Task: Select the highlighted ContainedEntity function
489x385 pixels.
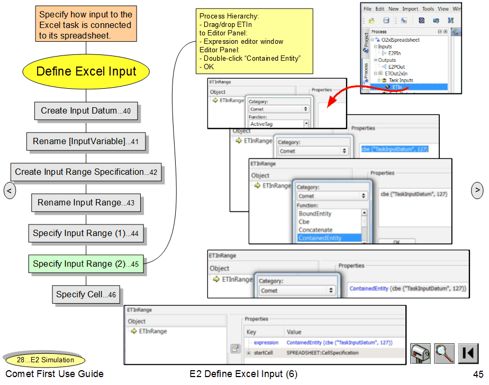Action: (329, 238)
